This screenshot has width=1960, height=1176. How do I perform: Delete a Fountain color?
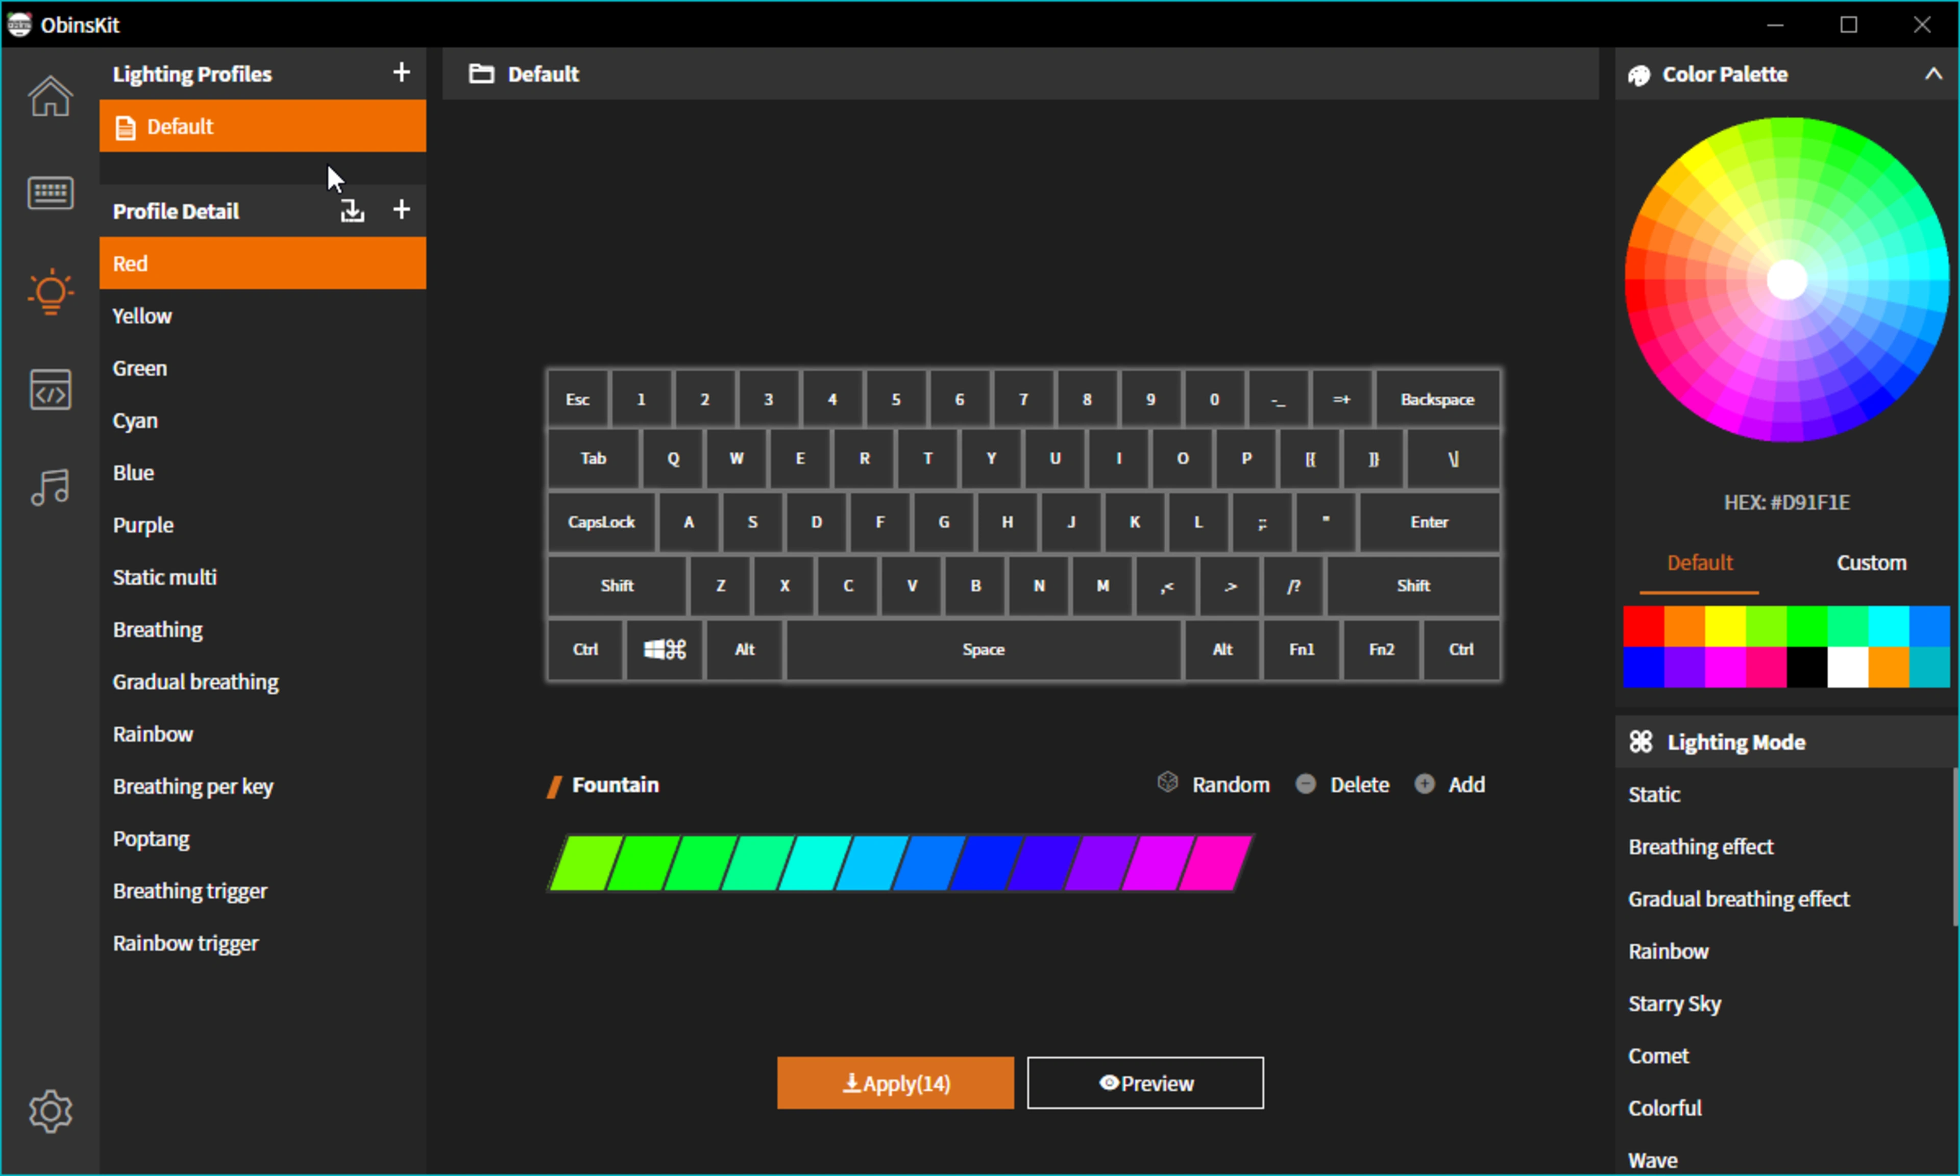click(1343, 783)
